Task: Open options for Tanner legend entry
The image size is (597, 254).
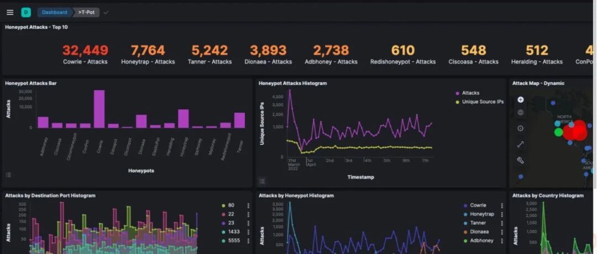Action: pyautogui.click(x=502, y=223)
